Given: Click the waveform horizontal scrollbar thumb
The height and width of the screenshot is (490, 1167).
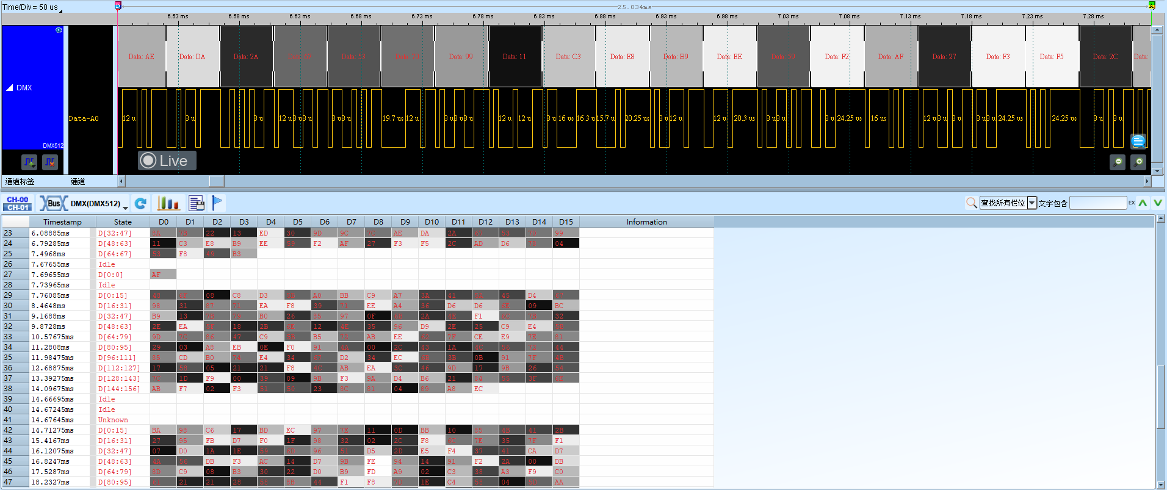Looking at the screenshot, I should coord(217,181).
